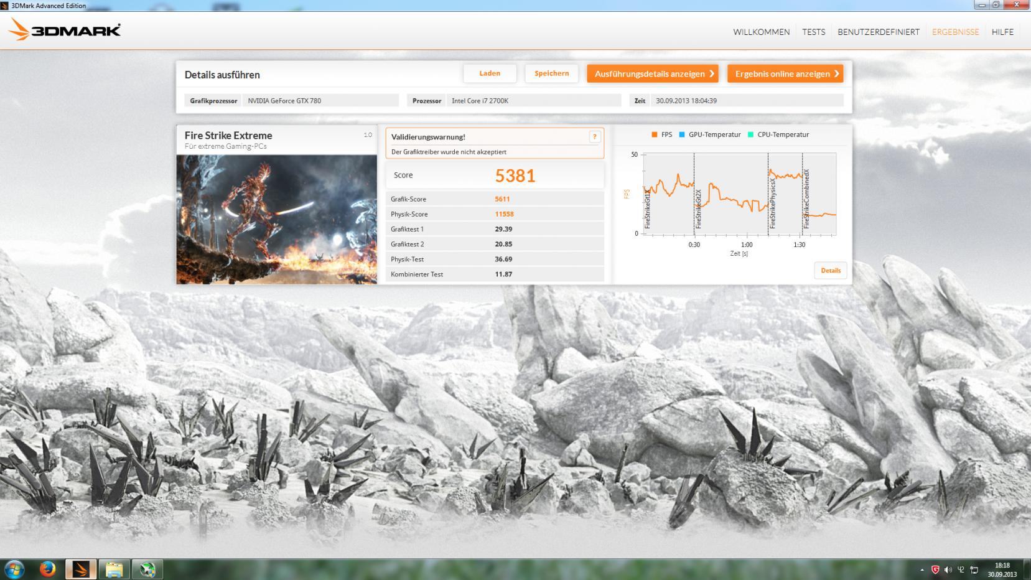Click the orange FPS legend swatch

pyautogui.click(x=655, y=134)
